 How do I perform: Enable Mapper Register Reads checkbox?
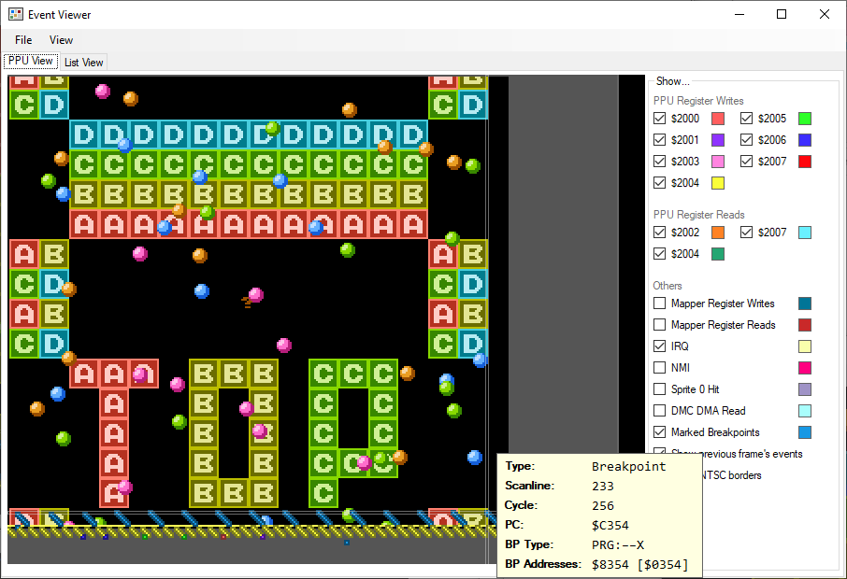click(660, 325)
